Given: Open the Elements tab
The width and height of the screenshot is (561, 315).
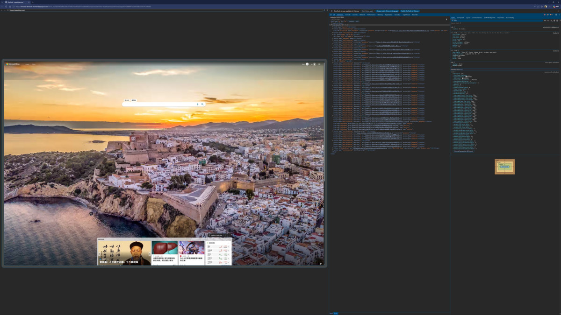Looking at the screenshot, I should 340,14.
